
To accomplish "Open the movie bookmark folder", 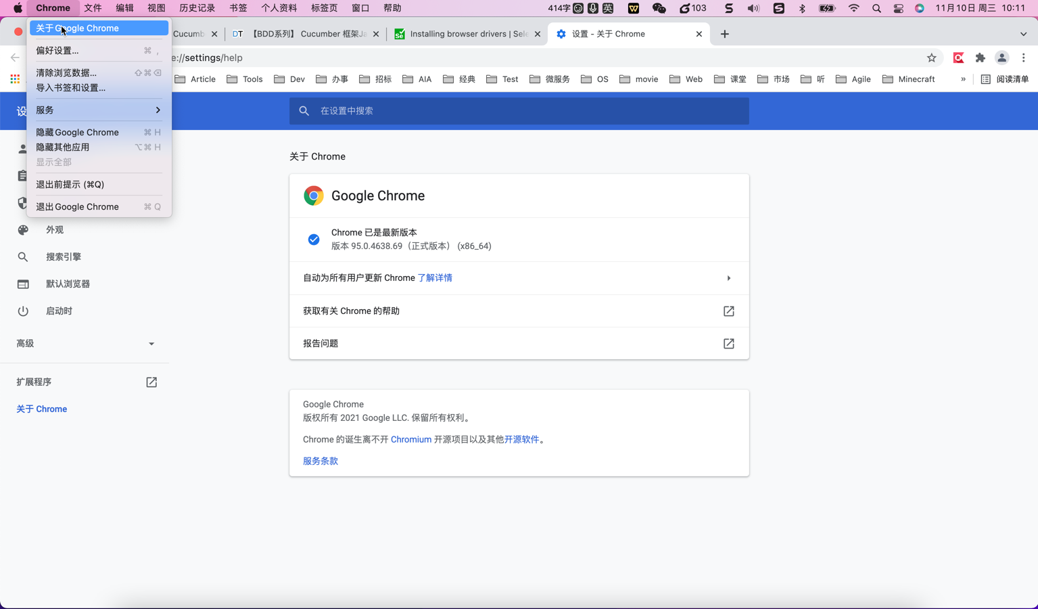I will [639, 79].
